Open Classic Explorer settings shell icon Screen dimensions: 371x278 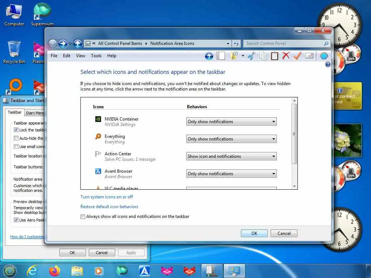point(324,56)
